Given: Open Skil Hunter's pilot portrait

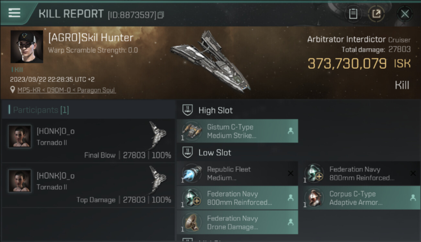Looking at the screenshot, I should tap(27, 46).
